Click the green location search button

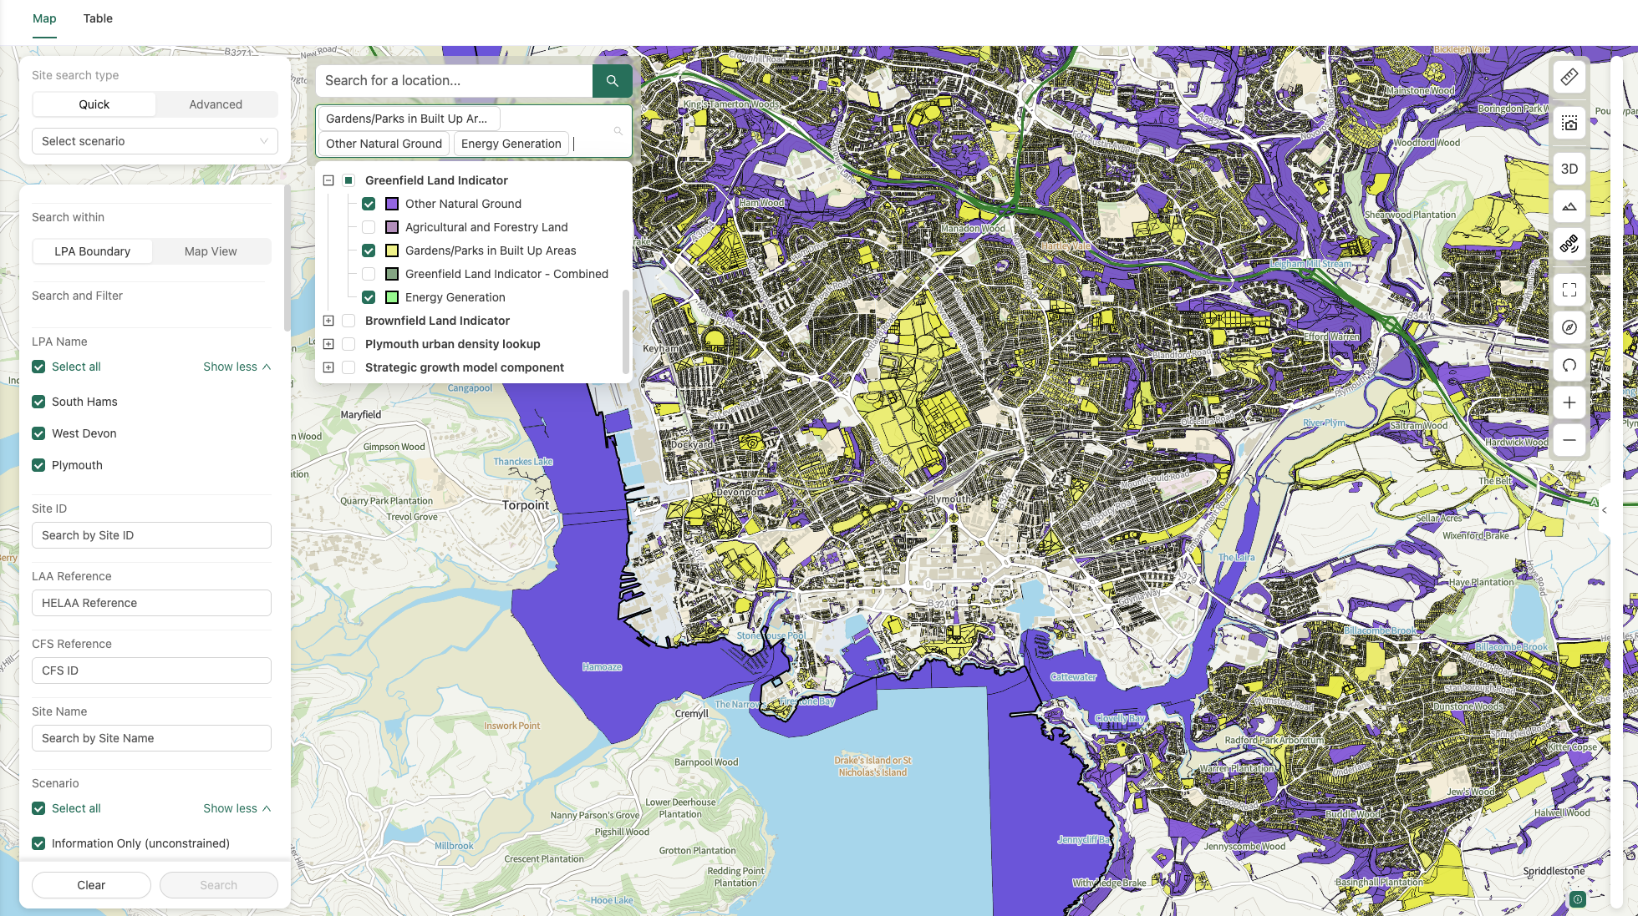coord(612,81)
